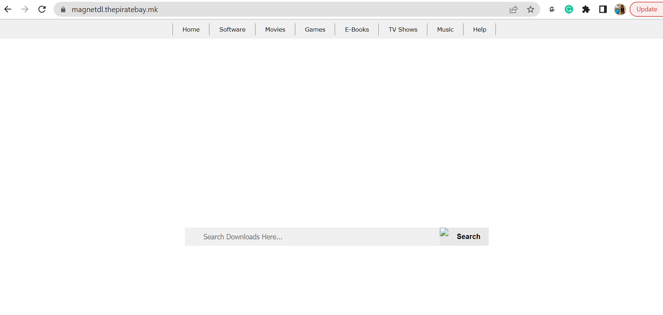663x315 pixels.
Task: Share this page using share icon
Action: pyautogui.click(x=514, y=10)
